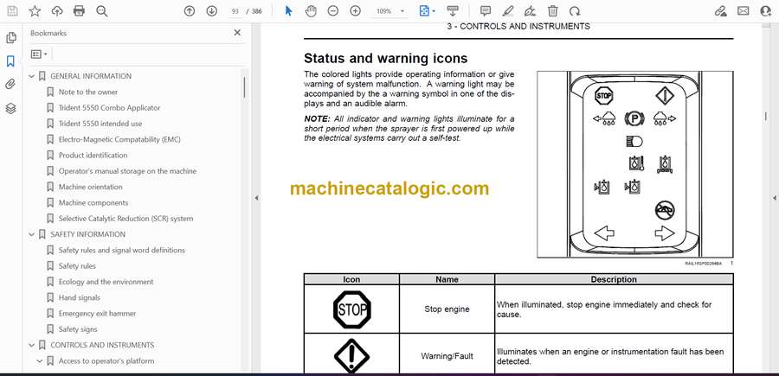Open Access to operator's platform bookmark
Viewport: 779px width, 376px height.
pos(106,360)
